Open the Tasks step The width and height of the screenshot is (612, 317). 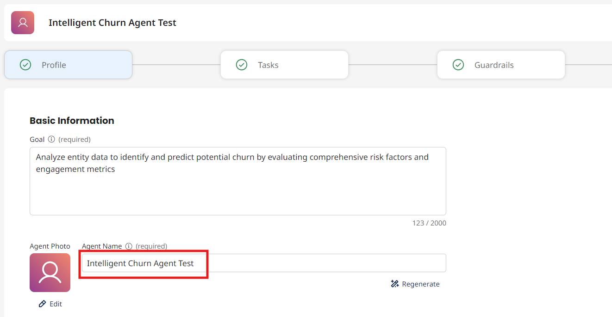click(x=284, y=65)
